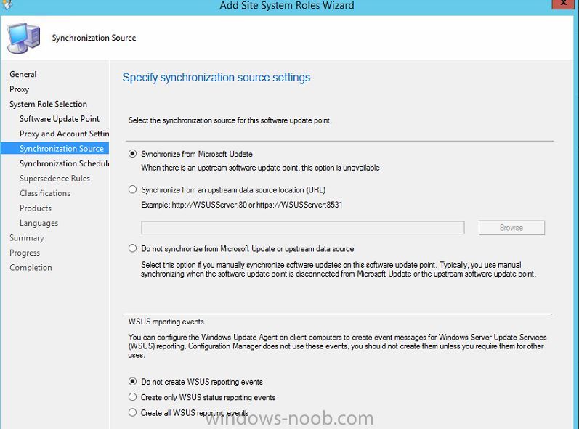579x429 pixels.
Task: Select the Synchronization Source step
Action: pyautogui.click(x=54, y=148)
